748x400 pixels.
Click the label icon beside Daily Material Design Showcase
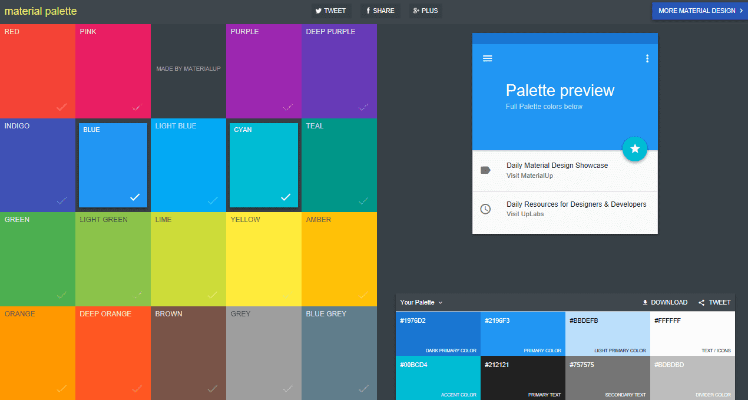pyautogui.click(x=485, y=170)
